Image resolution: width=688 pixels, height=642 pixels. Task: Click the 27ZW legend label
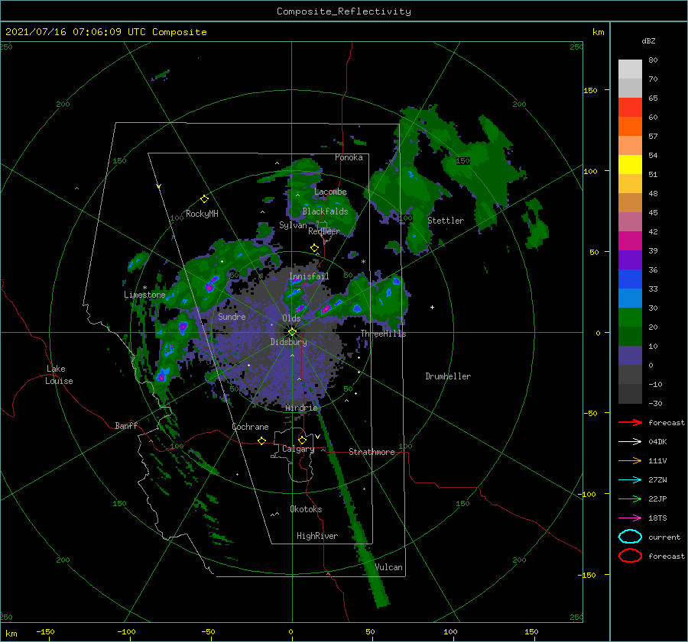pyautogui.click(x=657, y=479)
